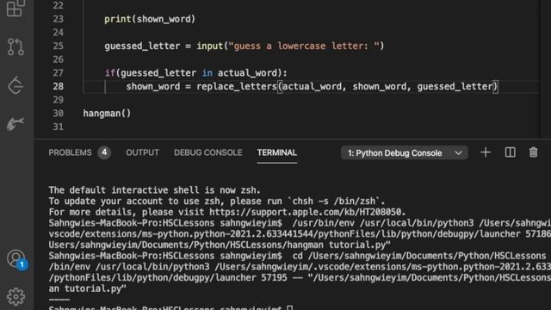551x310 pixels.
Task: Click print(shown_word) on line 23
Action: [150, 19]
